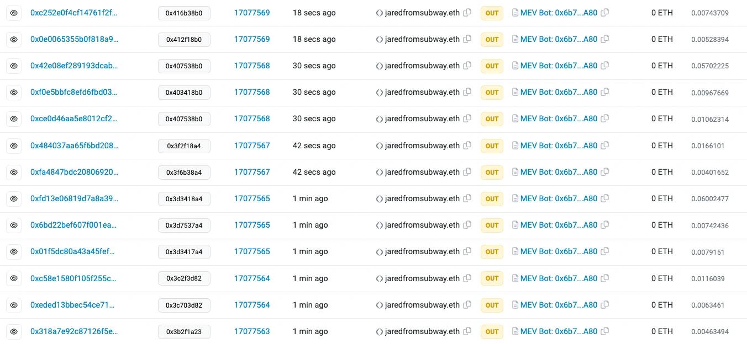This screenshot has width=747, height=344.
Task: Copy MEV Bot address in 0xc58e1580f105f255c row
Action: coord(605,278)
